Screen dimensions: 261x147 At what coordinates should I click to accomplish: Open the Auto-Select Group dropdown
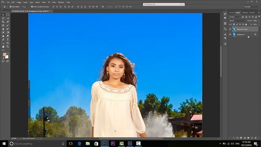tap(25, 7)
